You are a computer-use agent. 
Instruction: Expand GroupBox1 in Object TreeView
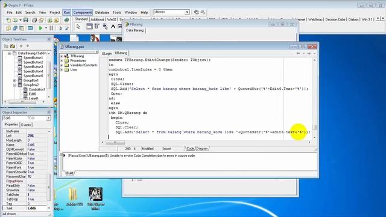14,80
